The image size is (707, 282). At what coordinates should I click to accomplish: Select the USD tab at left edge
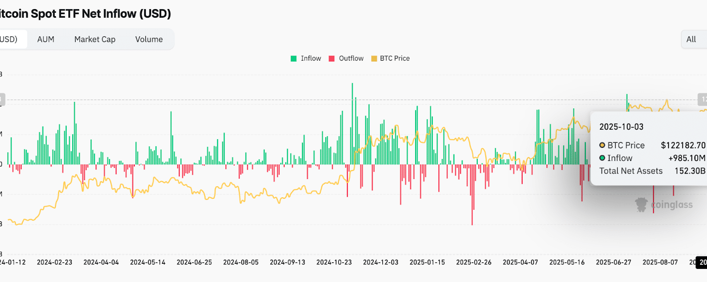8,39
